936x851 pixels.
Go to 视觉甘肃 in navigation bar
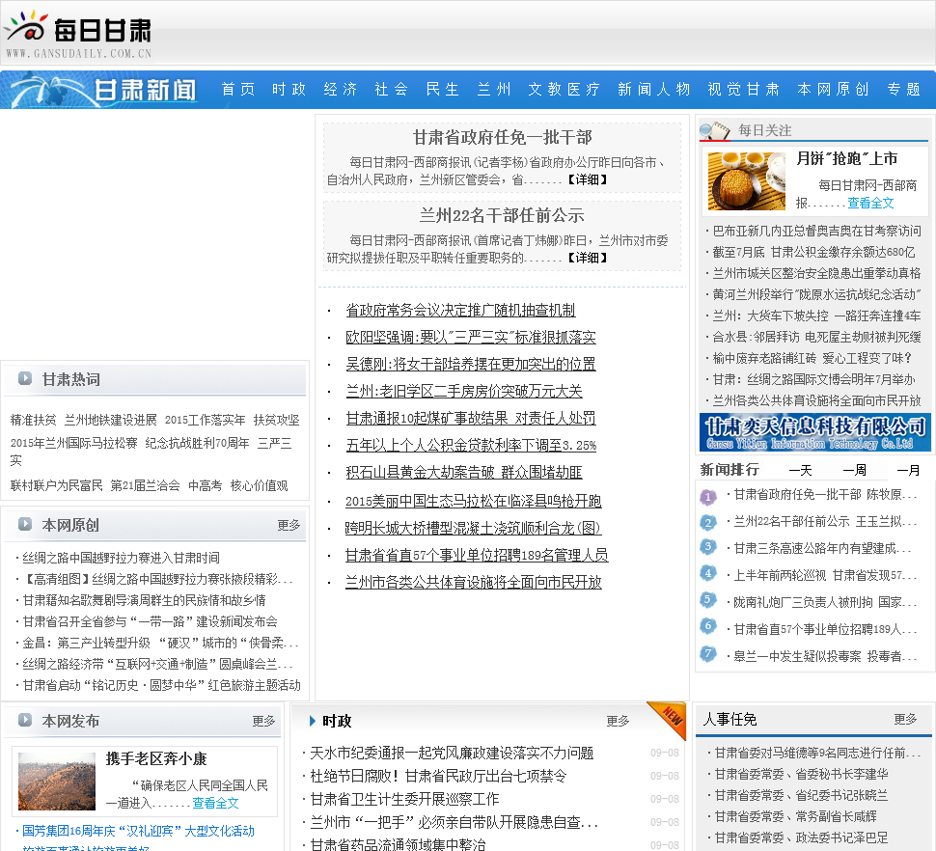point(743,90)
